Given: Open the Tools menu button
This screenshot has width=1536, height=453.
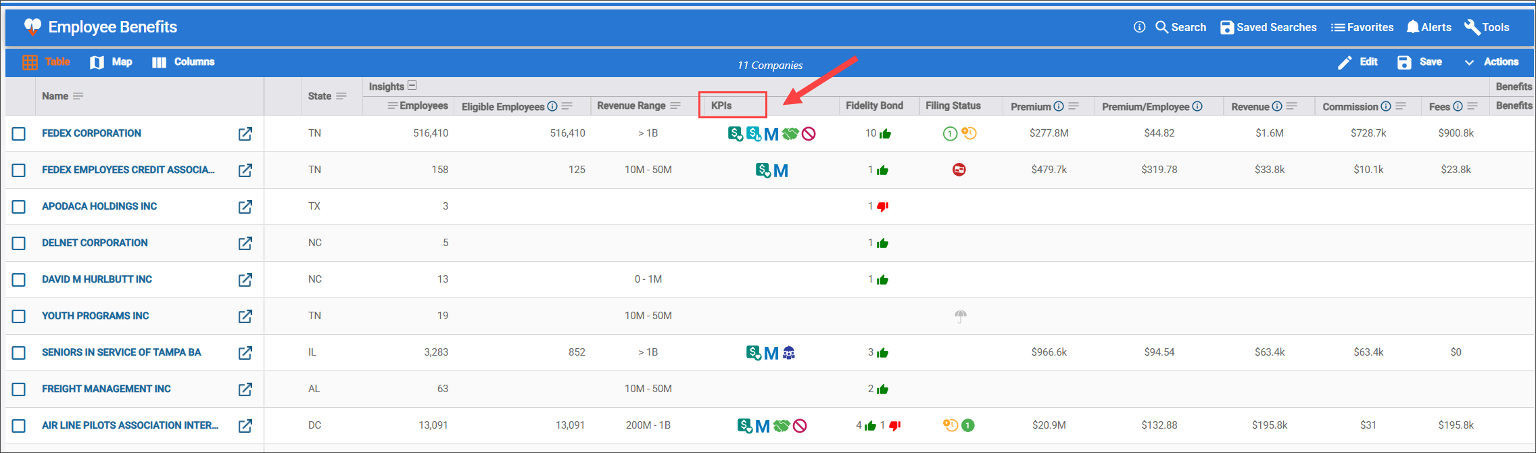Looking at the screenshot, I should tap(1487, 27).
